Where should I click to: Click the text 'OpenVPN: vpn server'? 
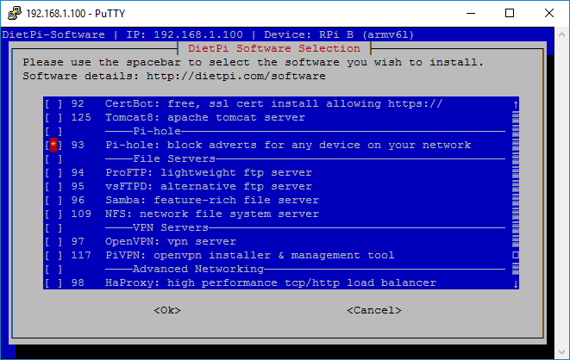tap(171, 242)
